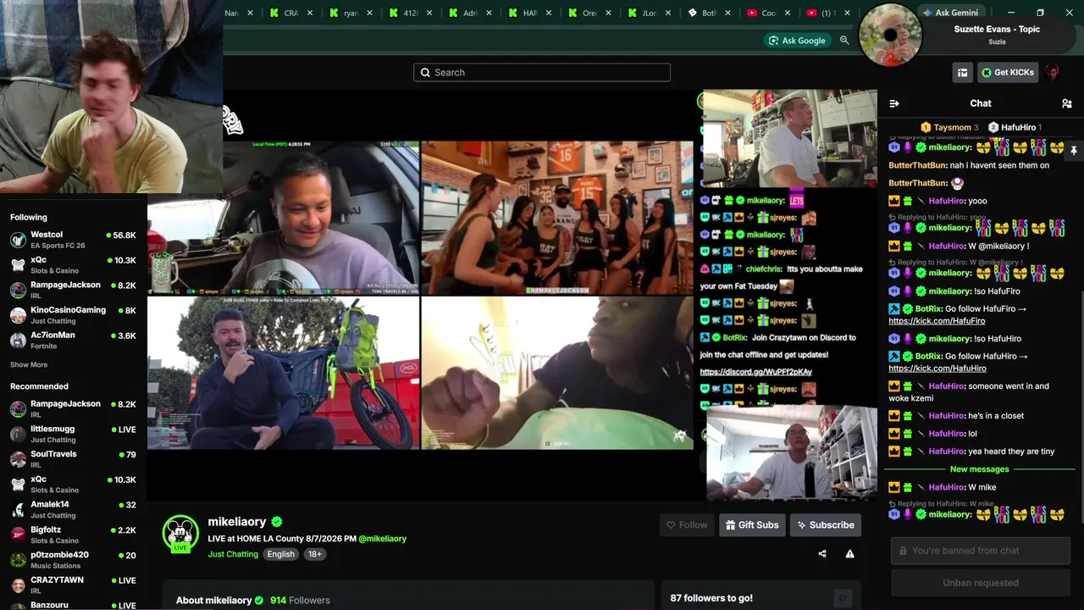Open the @mikeliaory link in stream title
1084x610 pixels.
point(382,539)
